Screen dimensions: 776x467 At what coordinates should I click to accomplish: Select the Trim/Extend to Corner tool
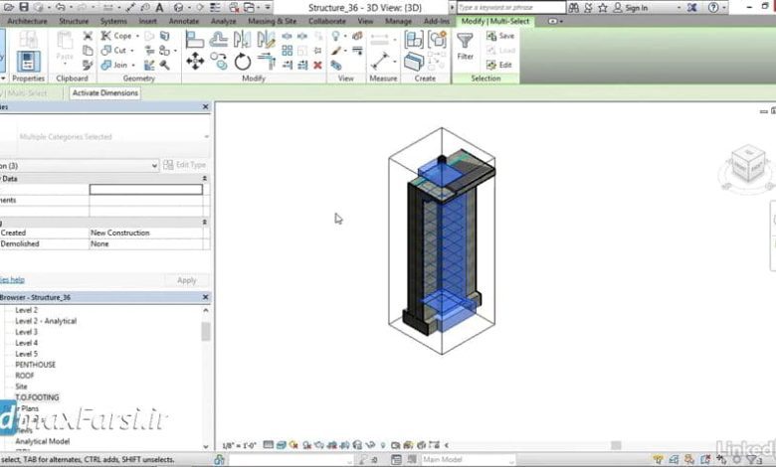[267, 62]
